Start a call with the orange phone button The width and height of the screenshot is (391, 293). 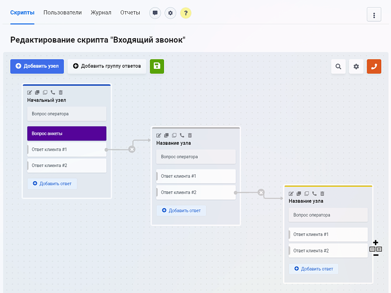[373, 66]
